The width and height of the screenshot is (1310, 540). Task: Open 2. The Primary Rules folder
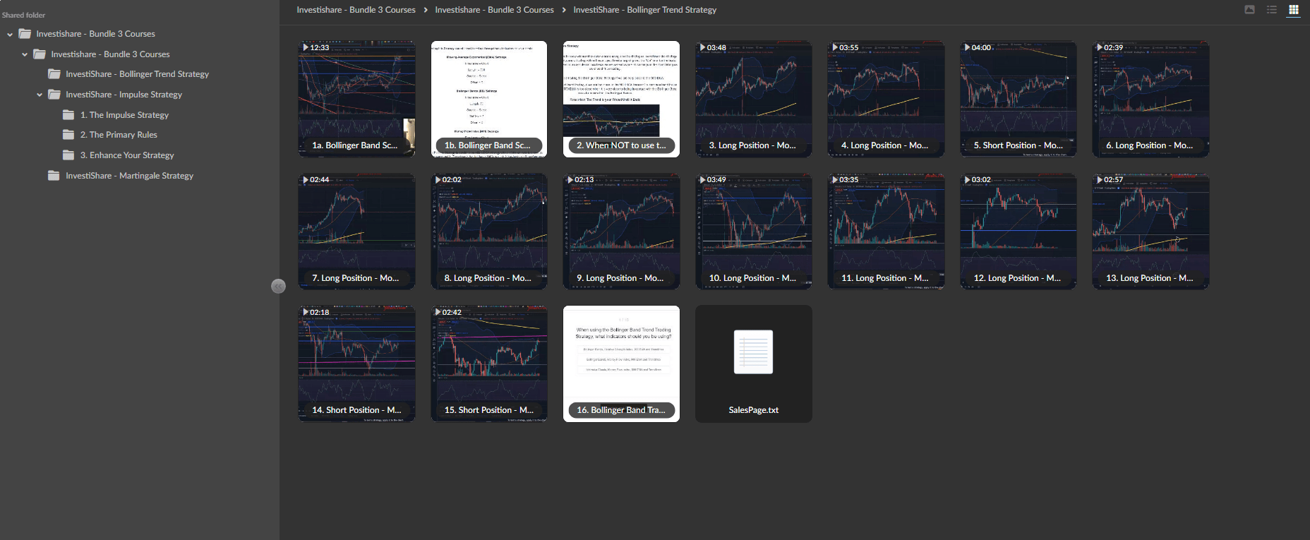pos(119,135)
